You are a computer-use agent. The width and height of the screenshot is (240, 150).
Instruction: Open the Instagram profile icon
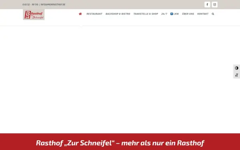[x=214, y=4]
